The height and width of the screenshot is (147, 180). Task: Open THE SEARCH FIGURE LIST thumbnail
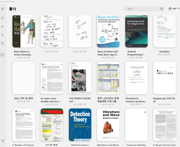(80, 78)
